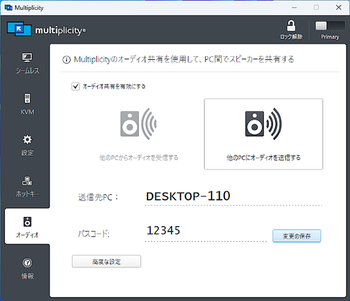
Task: Uncheck オーディオ共有を有効にする checkbox
Action: point(75,86)
